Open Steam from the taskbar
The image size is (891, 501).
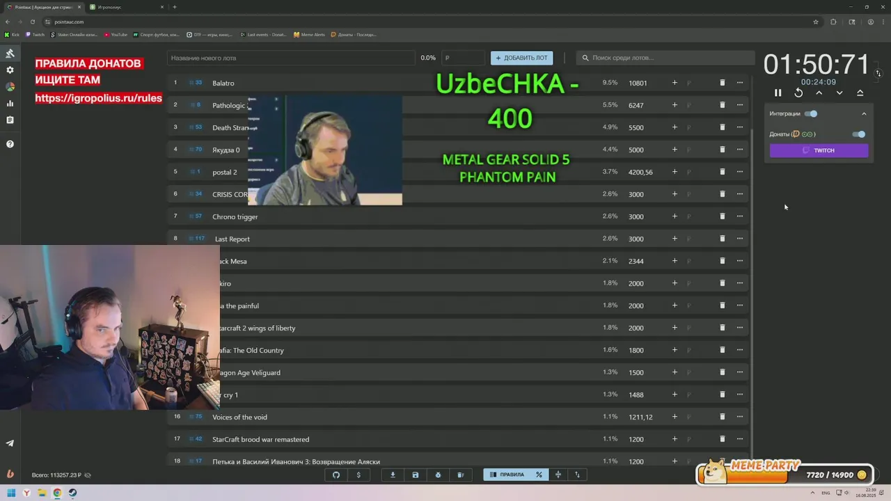[72, 493]
